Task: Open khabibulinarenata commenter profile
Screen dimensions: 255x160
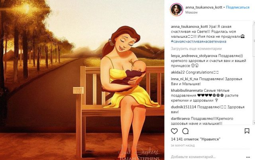Action: coord(187,91)
